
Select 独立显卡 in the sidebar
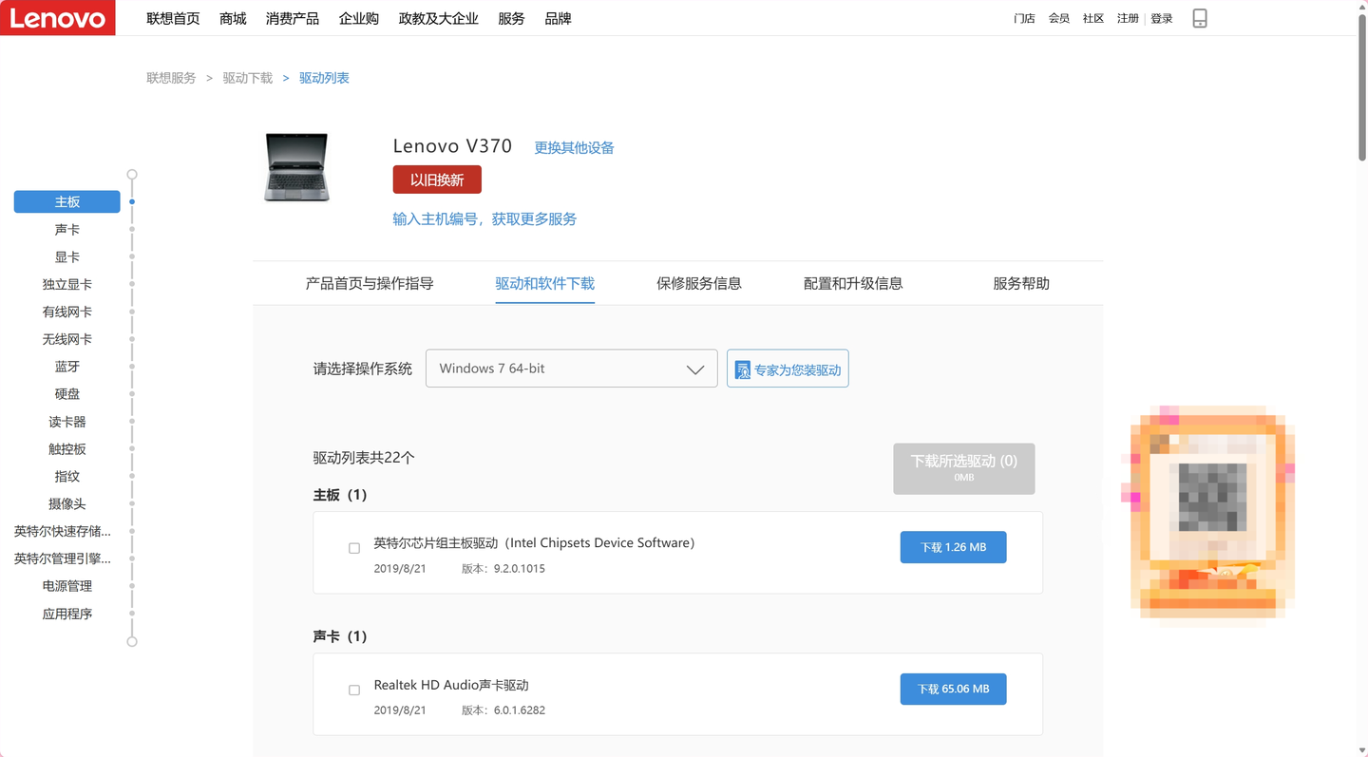(x=67, y=284)
